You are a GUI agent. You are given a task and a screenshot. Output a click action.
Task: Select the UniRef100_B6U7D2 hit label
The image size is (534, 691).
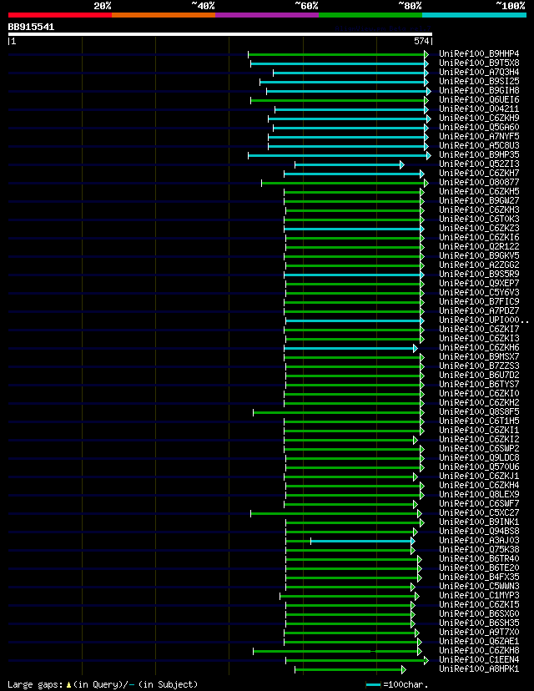(x=479, y=375)
